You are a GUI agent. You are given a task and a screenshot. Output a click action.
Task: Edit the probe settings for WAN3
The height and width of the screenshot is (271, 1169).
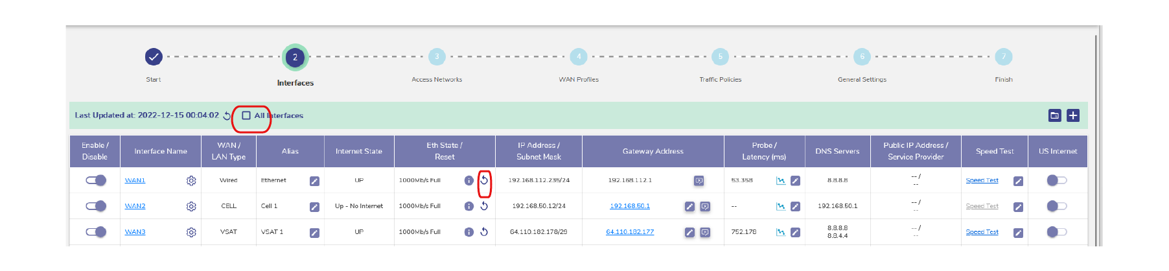pos(795,232)
